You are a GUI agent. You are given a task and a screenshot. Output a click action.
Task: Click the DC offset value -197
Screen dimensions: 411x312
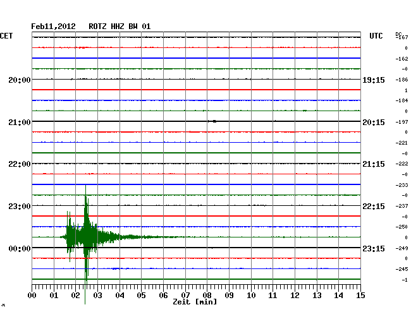(402, 123)
